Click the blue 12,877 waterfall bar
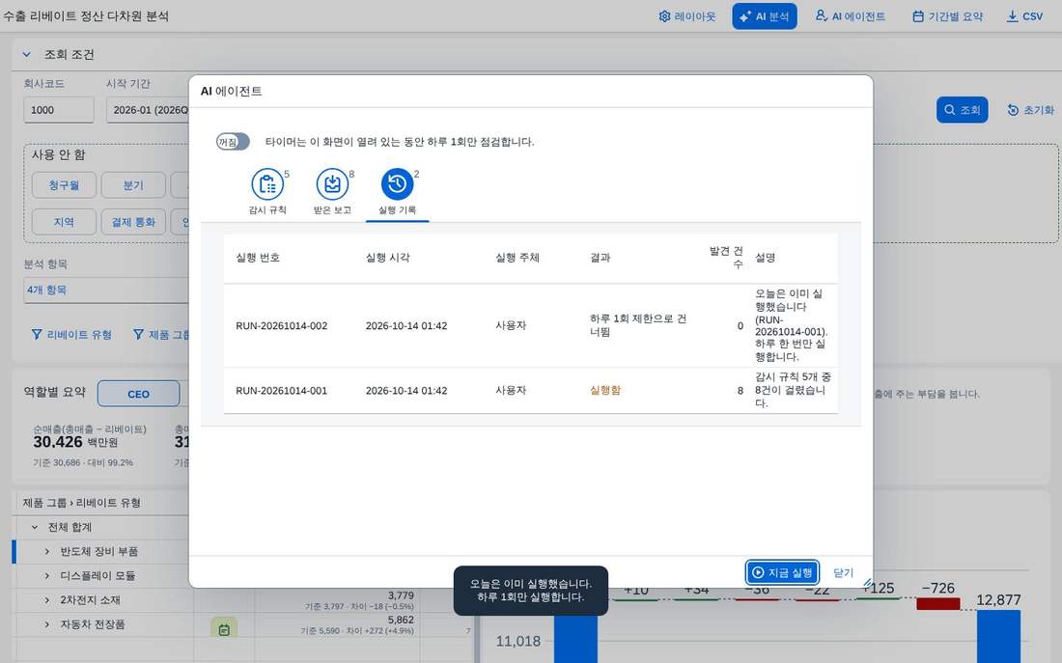 [998, 637]
